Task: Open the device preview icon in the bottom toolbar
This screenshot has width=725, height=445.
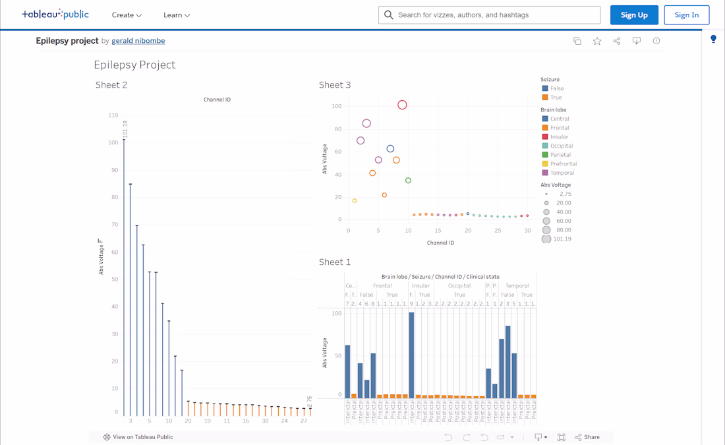Action: (538, 437)
